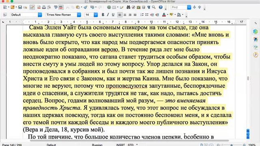Undo last action icon
This screenshot has width=260, height=146.
92,7
